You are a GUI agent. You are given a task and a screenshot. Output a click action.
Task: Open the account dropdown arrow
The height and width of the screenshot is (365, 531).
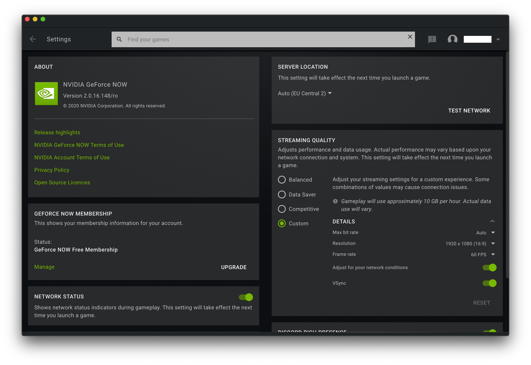(x=498, y=40)
